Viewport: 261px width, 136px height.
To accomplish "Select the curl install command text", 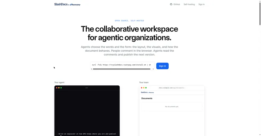I will [x=121, y=65].
